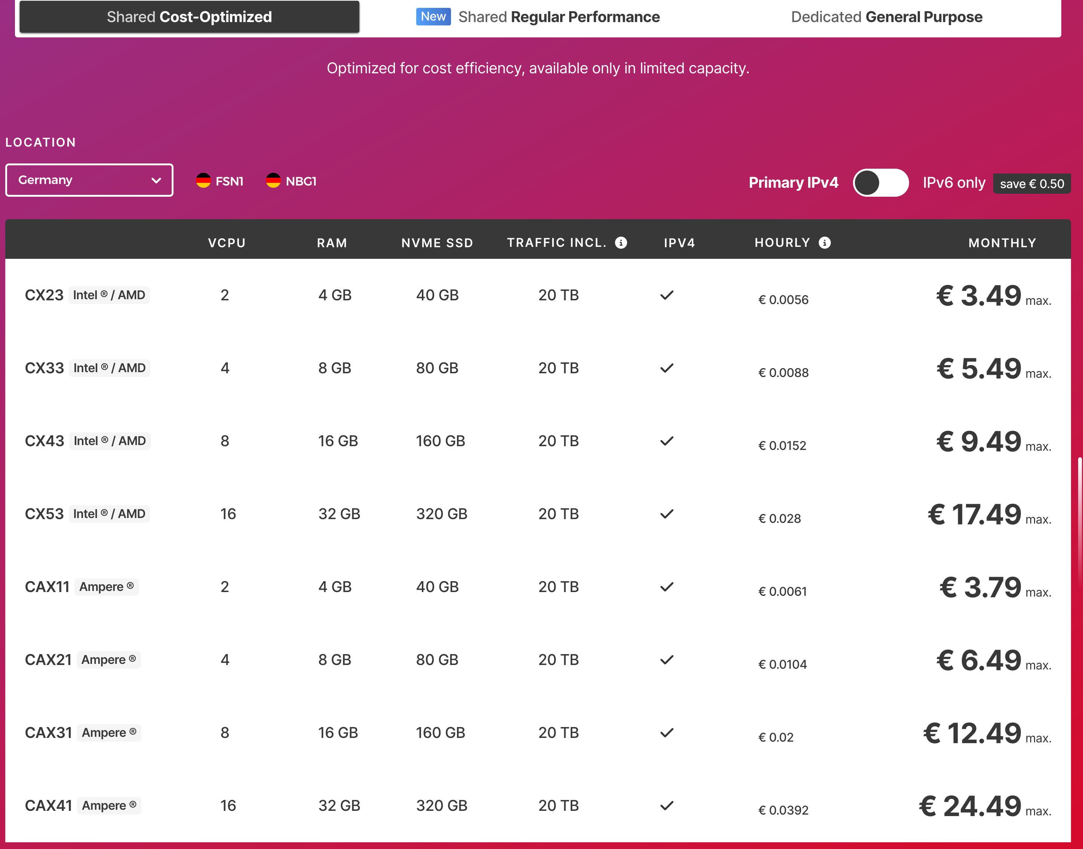Screen dimensions: 1083x849
Task: Click the € 0.0088 hourly price
Action: coord(783,373)
